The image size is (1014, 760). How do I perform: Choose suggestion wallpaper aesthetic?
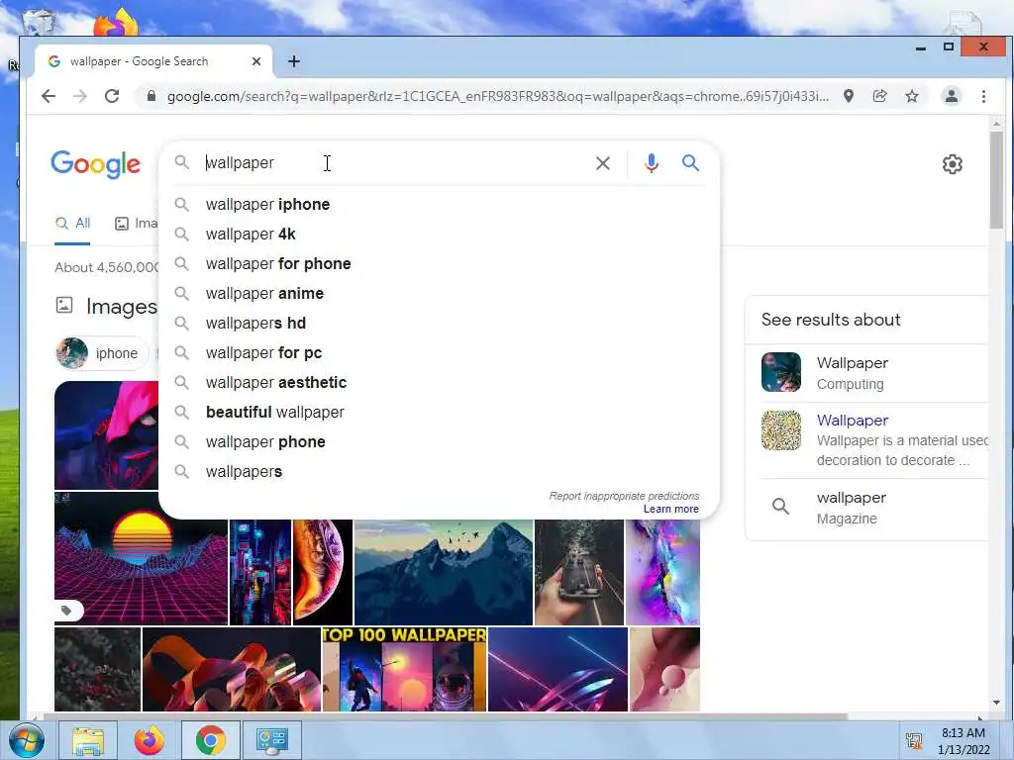(439, 383)
